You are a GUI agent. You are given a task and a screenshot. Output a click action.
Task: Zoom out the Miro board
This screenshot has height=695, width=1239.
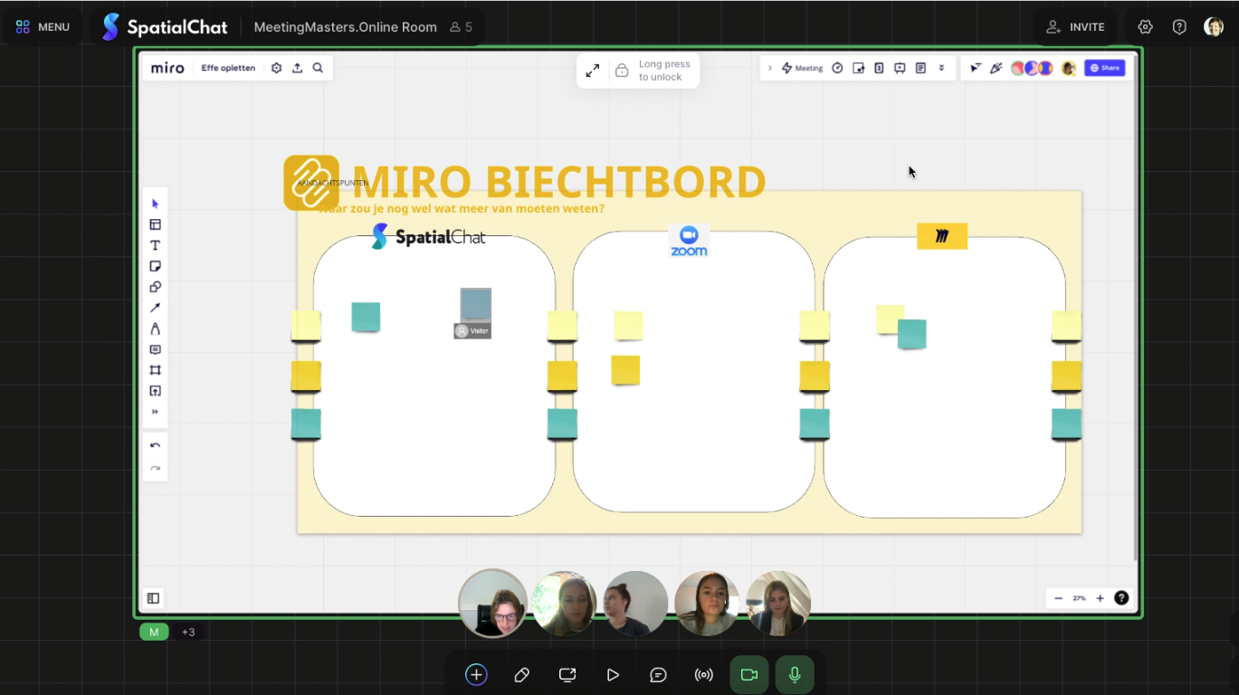[1058, 598]
